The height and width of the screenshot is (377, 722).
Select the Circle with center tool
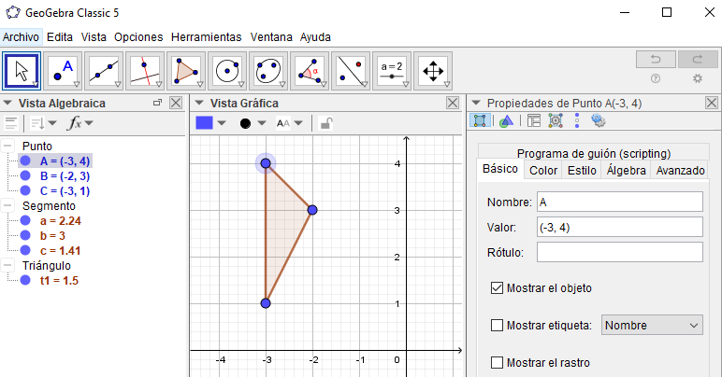pyautogui.click(x=227, y=70)
